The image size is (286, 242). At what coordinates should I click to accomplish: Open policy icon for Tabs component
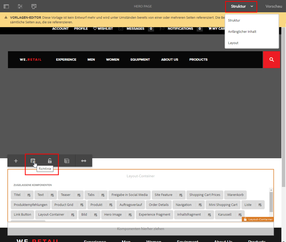point(103,195)
